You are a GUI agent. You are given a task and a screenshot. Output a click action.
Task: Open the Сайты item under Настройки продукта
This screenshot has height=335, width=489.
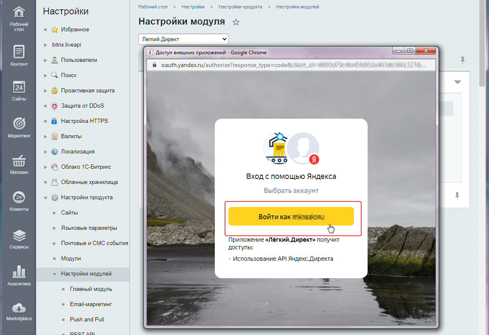click(69, 213)
